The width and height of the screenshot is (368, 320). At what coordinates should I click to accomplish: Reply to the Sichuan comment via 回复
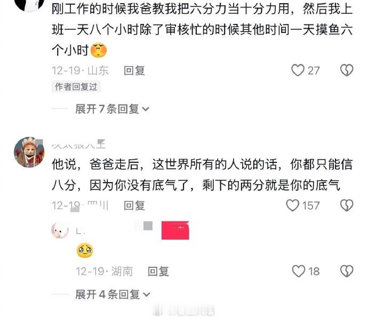(134, 206)
